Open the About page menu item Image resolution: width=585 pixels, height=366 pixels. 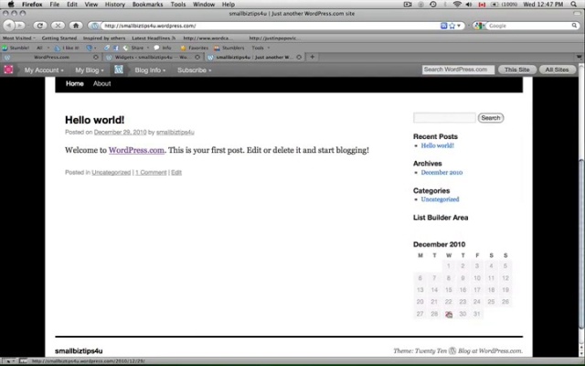(x=101, y=83)
